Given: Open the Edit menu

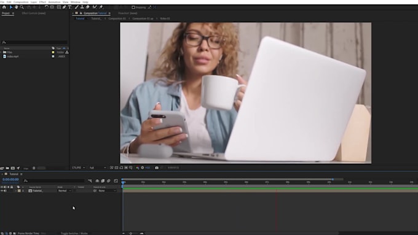Looking at the screenshot, I should tap(9, 2).
